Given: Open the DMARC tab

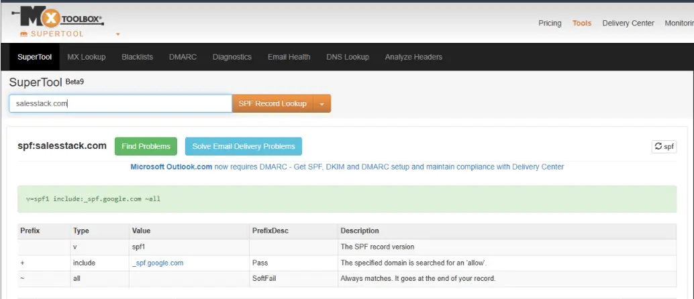Looking at the screenshot, I should 183,57.
